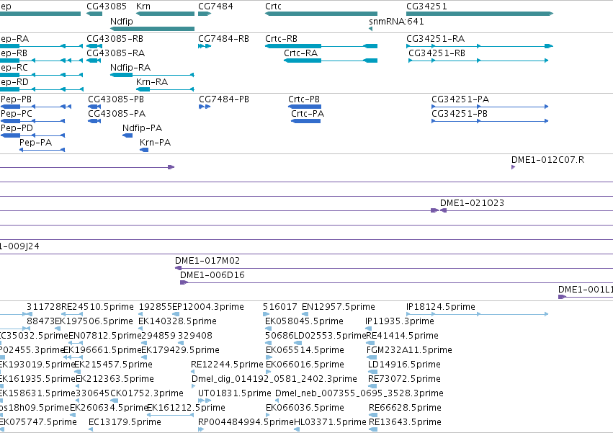This screenshot has height=433, width=613.
Task: Click EST EK065514.5prime
Action: click(305, 349)
